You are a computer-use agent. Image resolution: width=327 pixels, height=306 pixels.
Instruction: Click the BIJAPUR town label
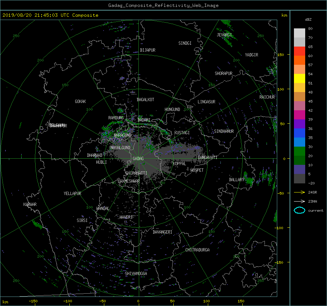click(148, 50)
